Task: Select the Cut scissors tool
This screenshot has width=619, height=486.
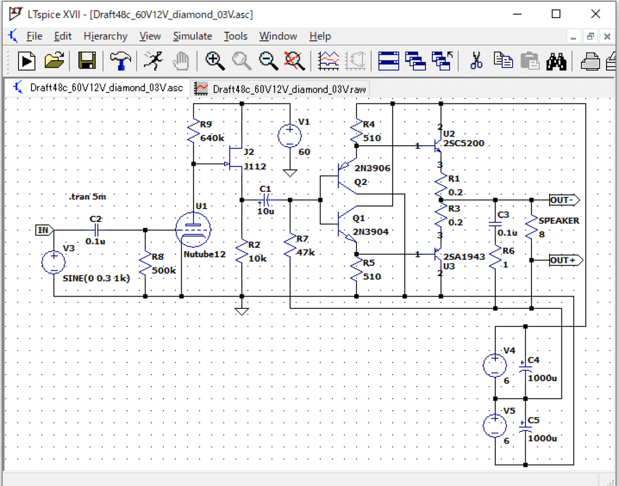Action: [477, 61]
